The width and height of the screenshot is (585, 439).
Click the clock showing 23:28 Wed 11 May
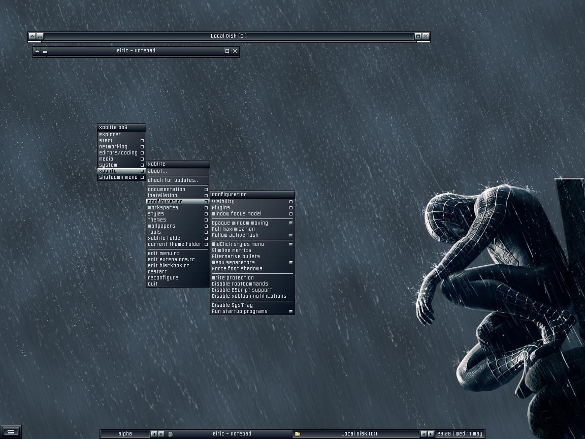point(460,434)
